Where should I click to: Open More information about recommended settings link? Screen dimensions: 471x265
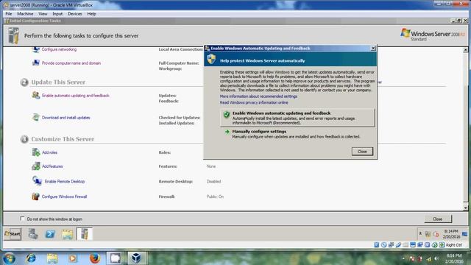click(x=258, y=96)
